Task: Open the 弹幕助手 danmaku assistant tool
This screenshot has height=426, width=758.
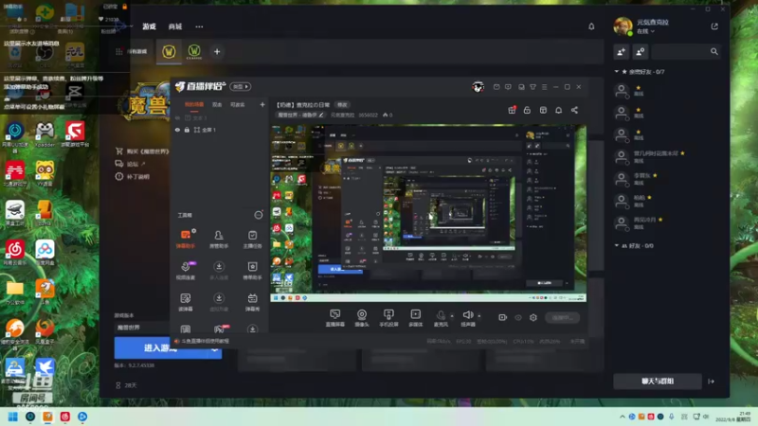Action: coord(186,240)
